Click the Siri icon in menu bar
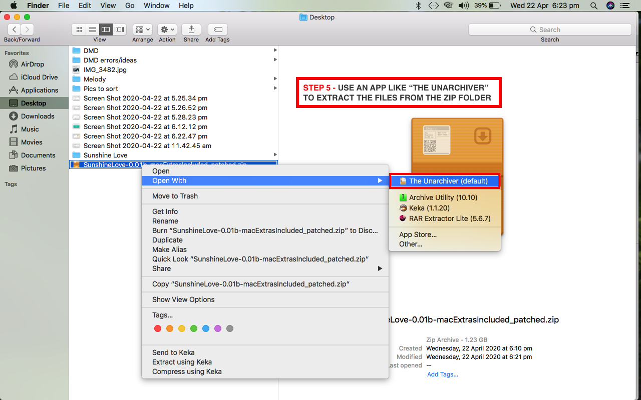Viewport: 641px width, 400px height. (x=610, y=5)
